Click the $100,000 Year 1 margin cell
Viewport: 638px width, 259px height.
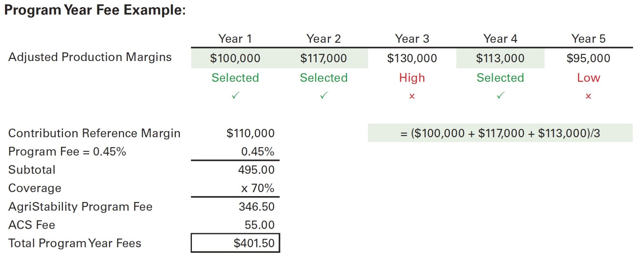click(x=235, y=58)
